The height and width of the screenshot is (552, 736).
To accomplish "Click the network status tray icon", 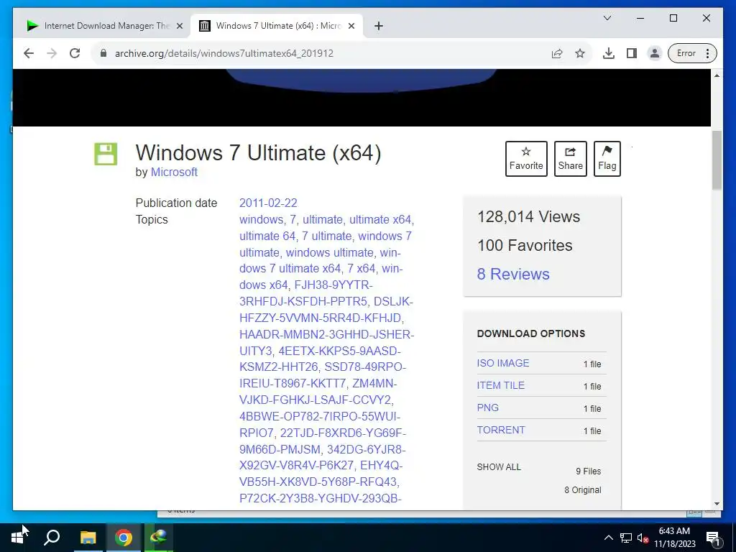I will pyautogui.click(x=626, y=538).
